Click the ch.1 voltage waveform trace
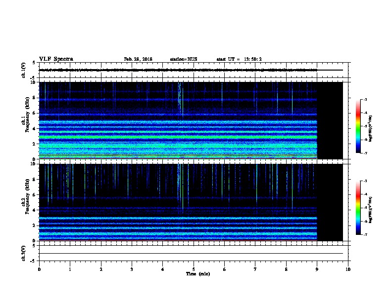392x302 pixels. 191,70
